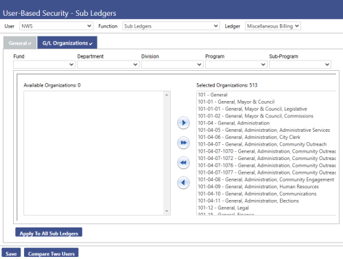Switch to the General tab
The image size is (343, 259).
(x=20, y=43)
